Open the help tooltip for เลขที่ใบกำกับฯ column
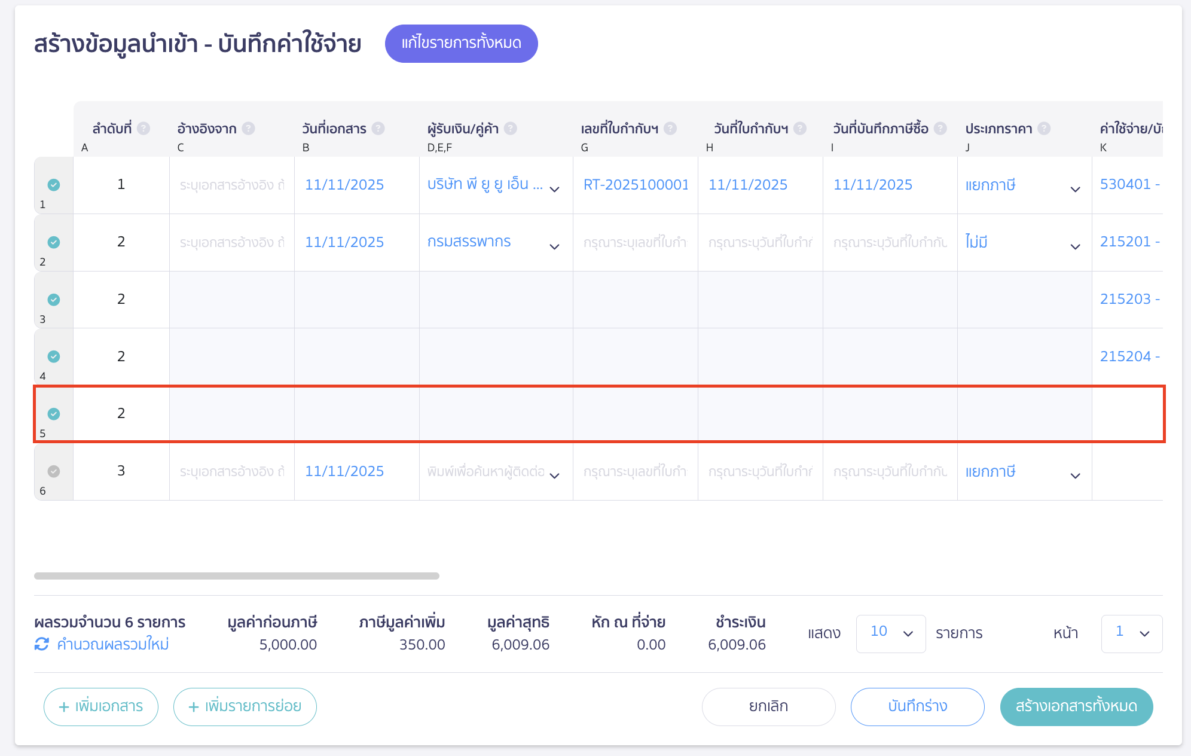This screenshot has width=1191, height=756. pyautogui.click(x=671, y=128)
